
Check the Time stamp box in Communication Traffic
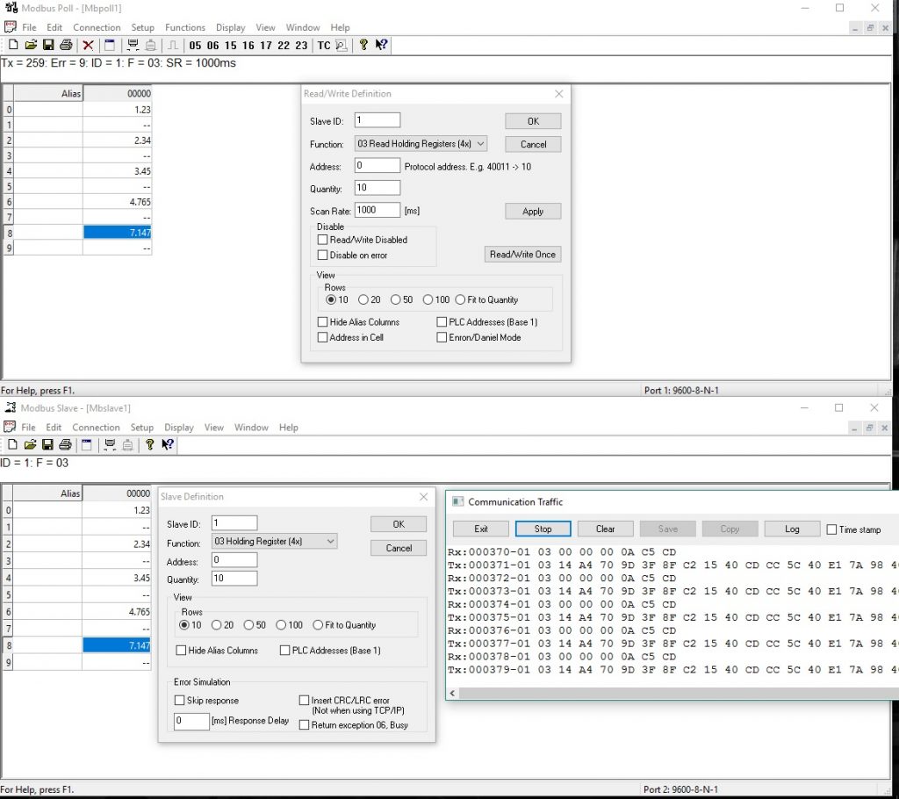tap(832, 529)
